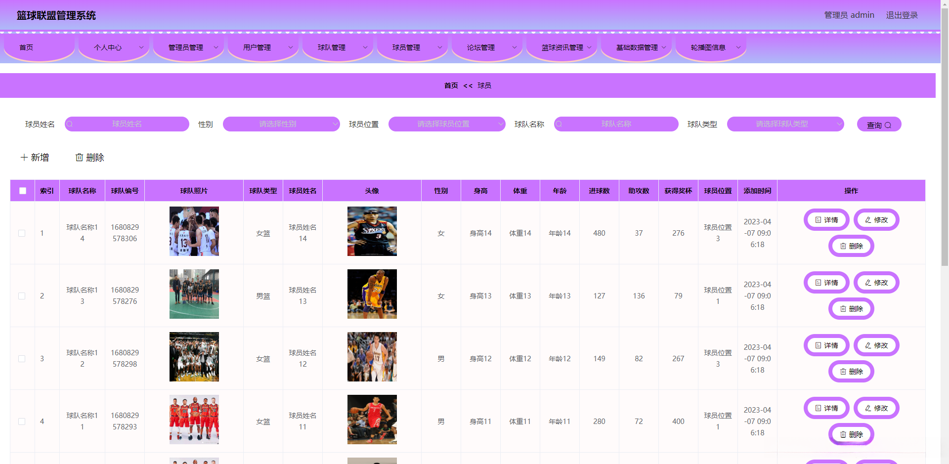
Task: Expand the 论坛管理 menu
Action: 487,47
